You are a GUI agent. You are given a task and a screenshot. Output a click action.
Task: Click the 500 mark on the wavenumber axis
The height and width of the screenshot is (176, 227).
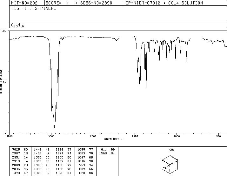[218, 136]
